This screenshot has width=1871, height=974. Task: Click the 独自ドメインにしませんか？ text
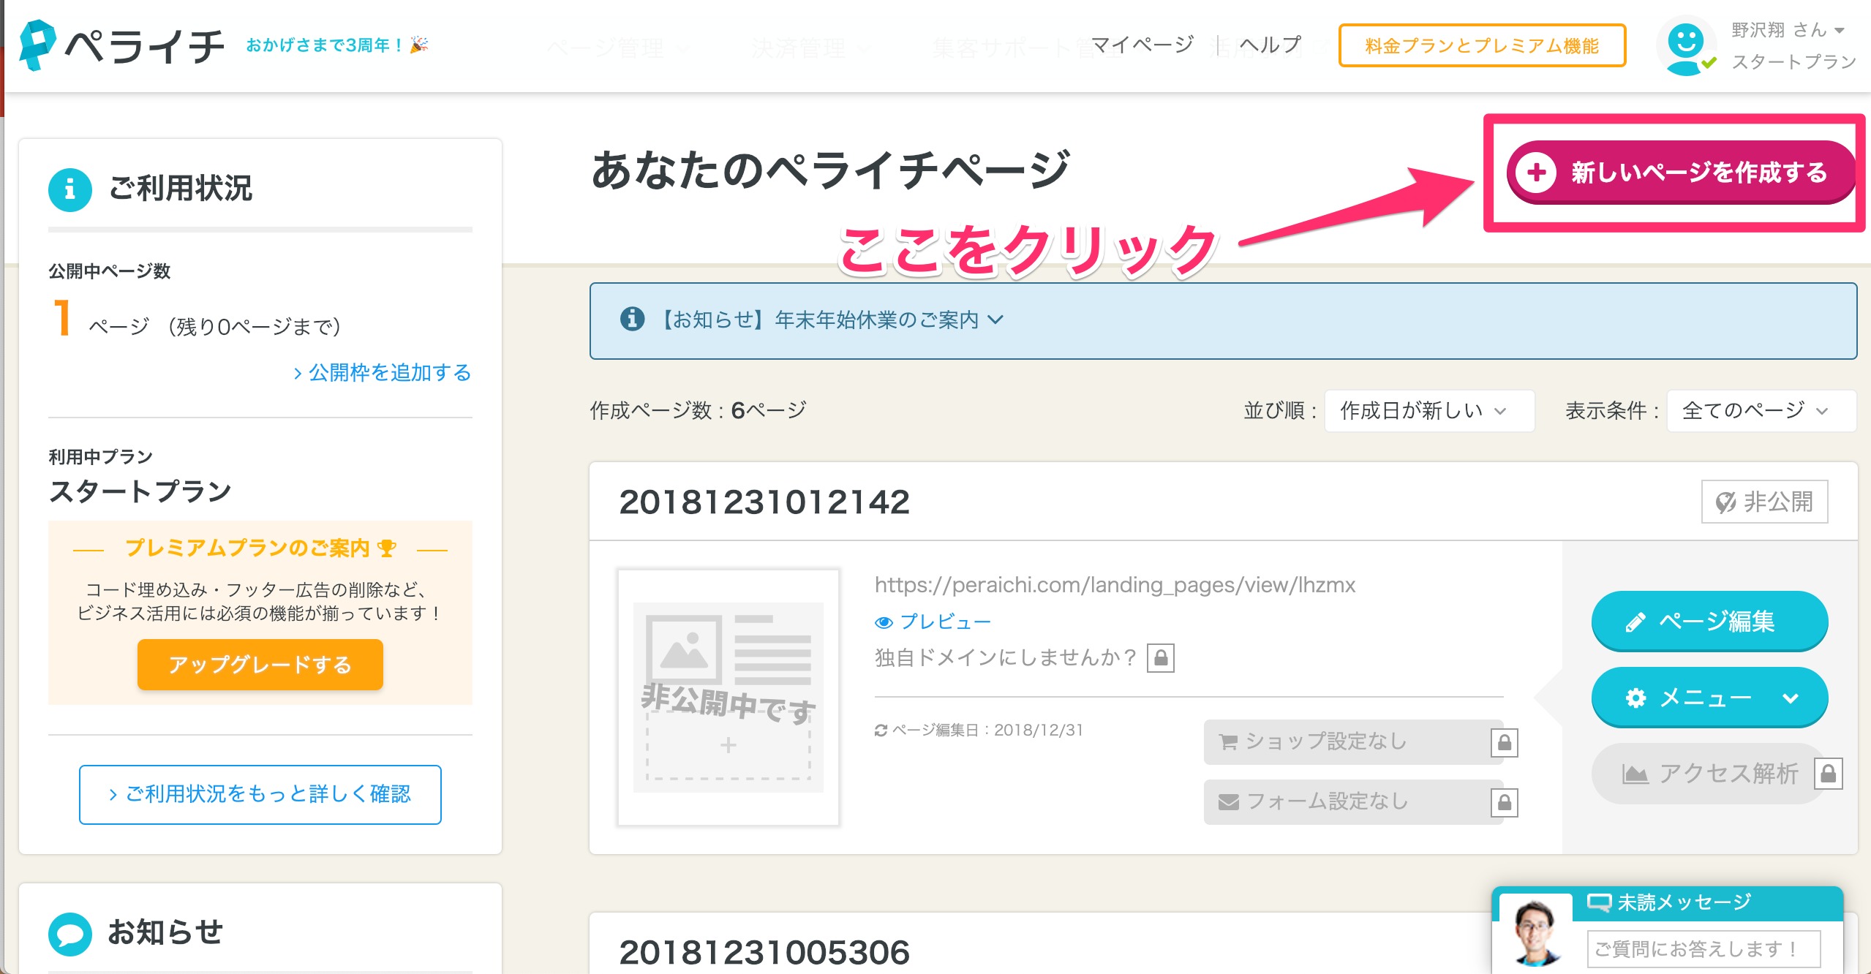click(x=1006, y=658)
